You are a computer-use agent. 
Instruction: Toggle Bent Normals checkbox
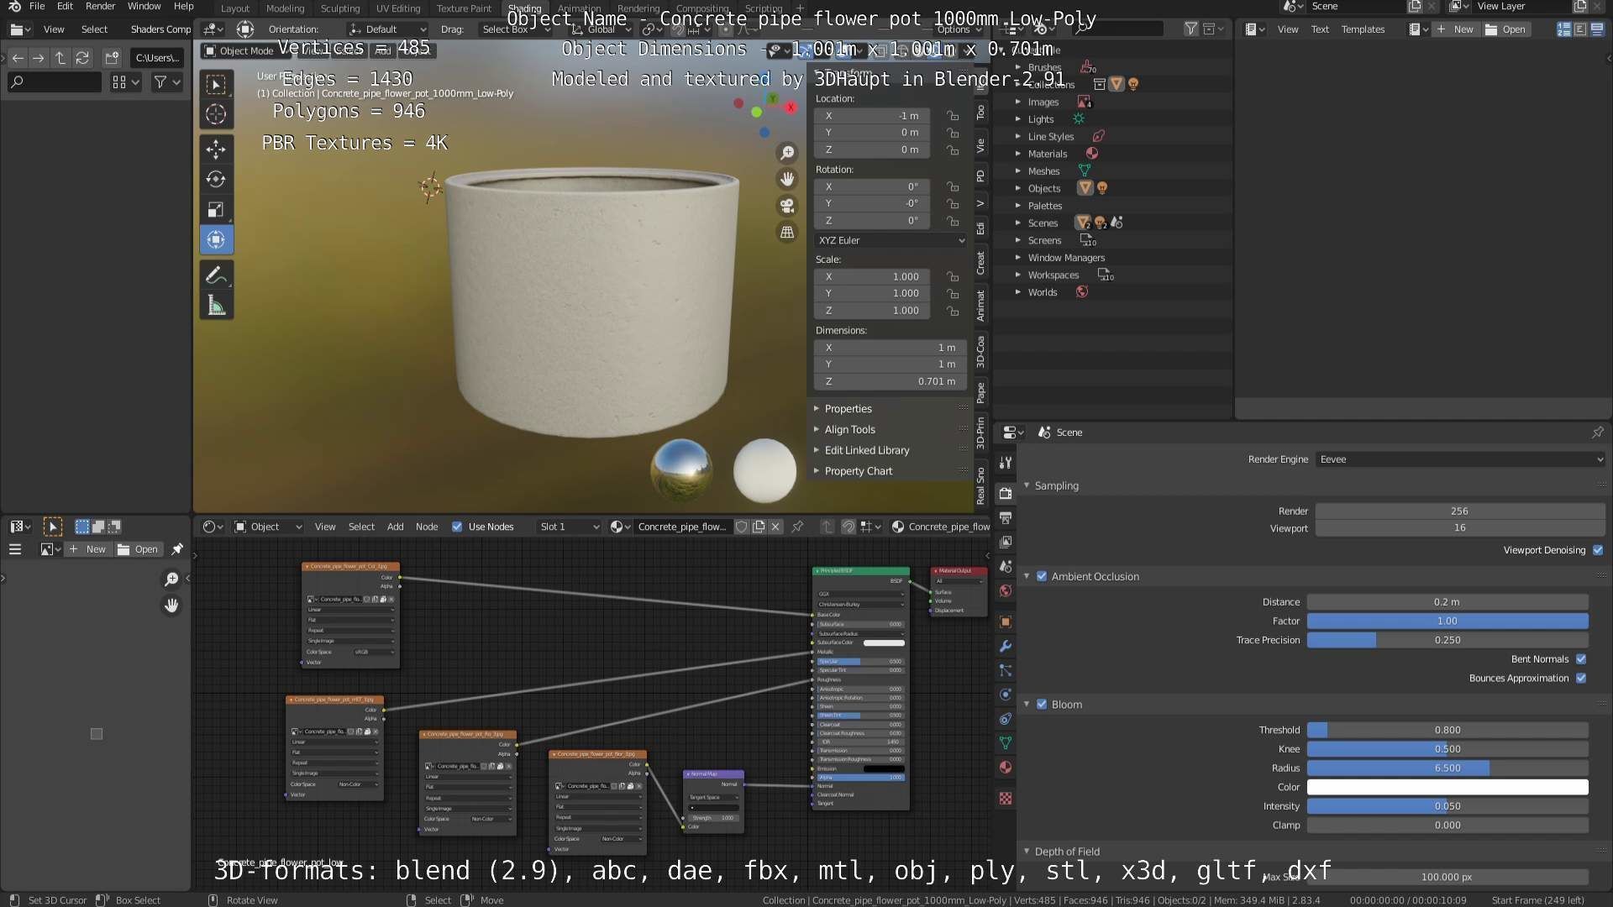click(x=1581, y=659)
